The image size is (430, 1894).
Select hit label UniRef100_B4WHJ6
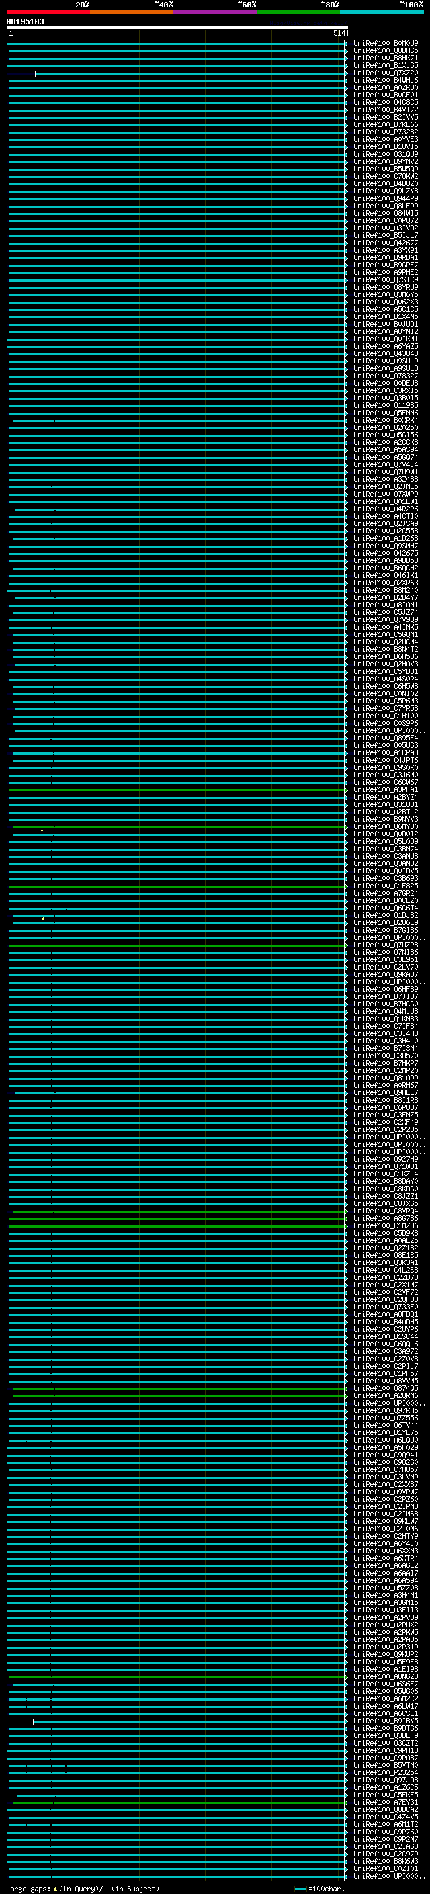pyautogui.click(x=386, y=80)
